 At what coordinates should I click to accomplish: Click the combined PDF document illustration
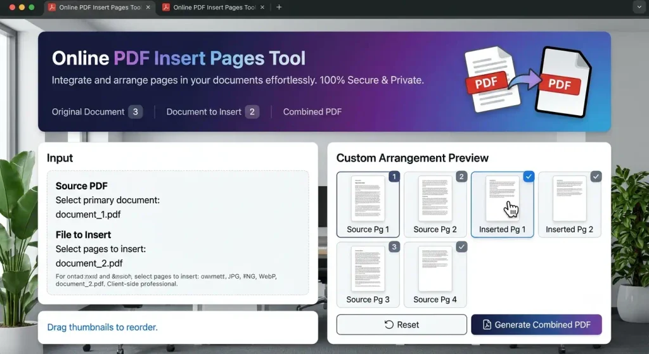click(x=563, y=82)
